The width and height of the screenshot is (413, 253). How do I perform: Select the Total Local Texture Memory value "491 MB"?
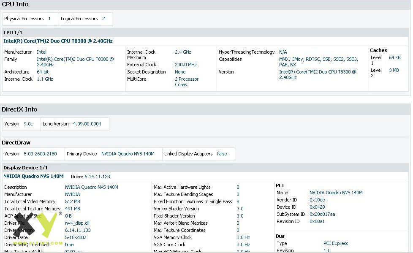pos(73,209)
